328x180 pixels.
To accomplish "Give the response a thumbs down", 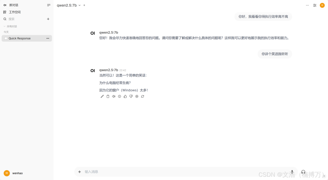I will [x=131, y=96].
